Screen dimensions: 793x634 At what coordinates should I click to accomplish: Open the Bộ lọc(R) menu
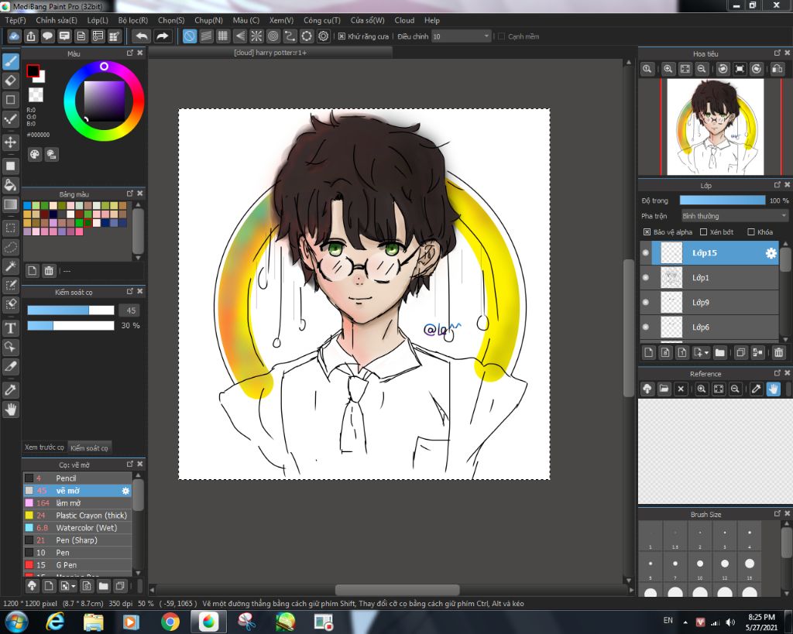point(133,20)
